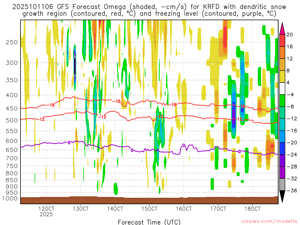
Task: Click the 2025 year label under 120CT
Action: [x=46, y=214]
